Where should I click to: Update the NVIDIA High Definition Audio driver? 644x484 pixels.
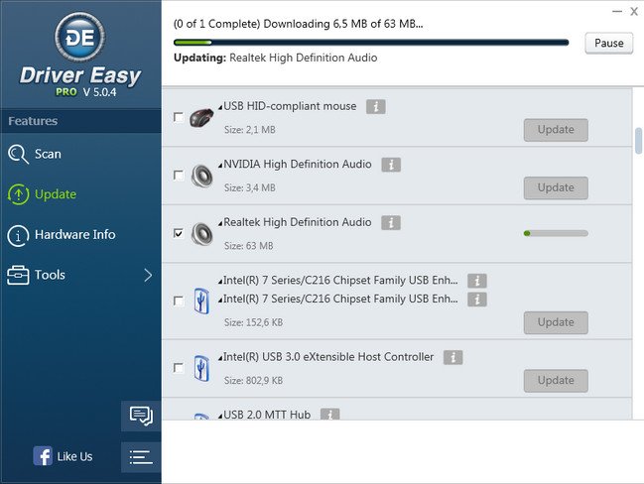556,188
